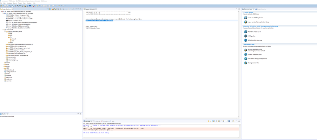Click the Execute and debug your application icon
The image size is (317, 140).
[x=245, y=58]
